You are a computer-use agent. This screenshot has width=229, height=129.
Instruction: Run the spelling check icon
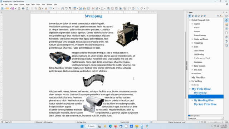[x=66, y=8]
